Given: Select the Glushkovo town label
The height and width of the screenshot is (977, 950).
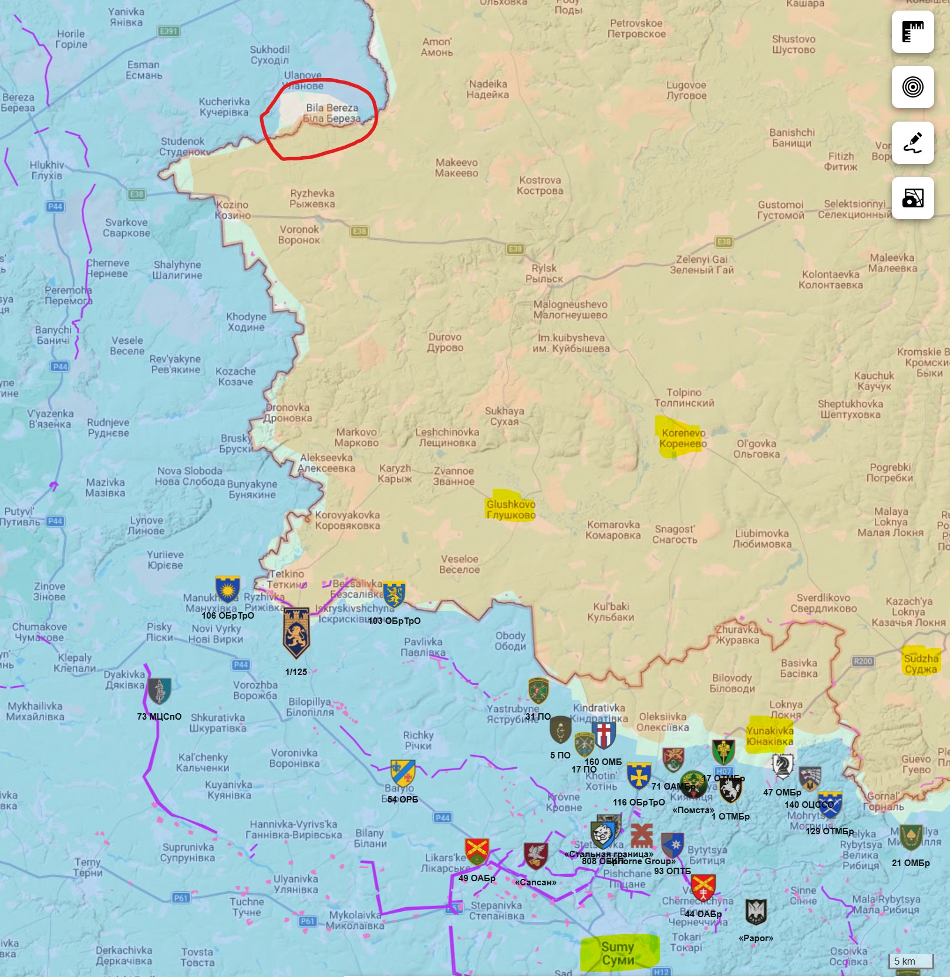Looking at the screenshot, I should point(511,509).
